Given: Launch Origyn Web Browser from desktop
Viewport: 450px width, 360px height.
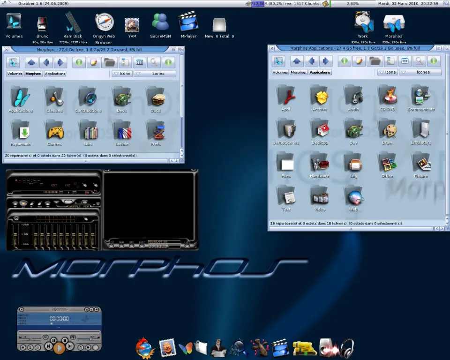Looking at the screenshot, I should click(104, 23).
